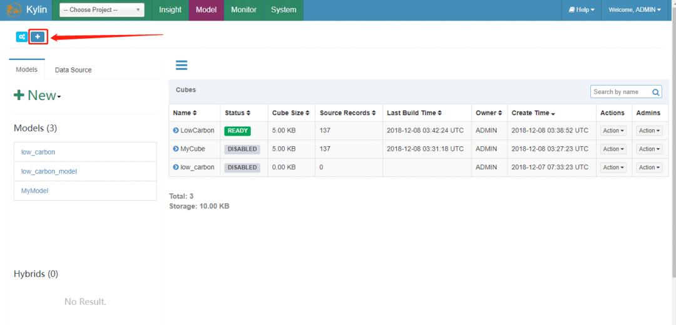Open the manage projects gears icon
This screenshot has height=325, width=676.
[21, 37]
